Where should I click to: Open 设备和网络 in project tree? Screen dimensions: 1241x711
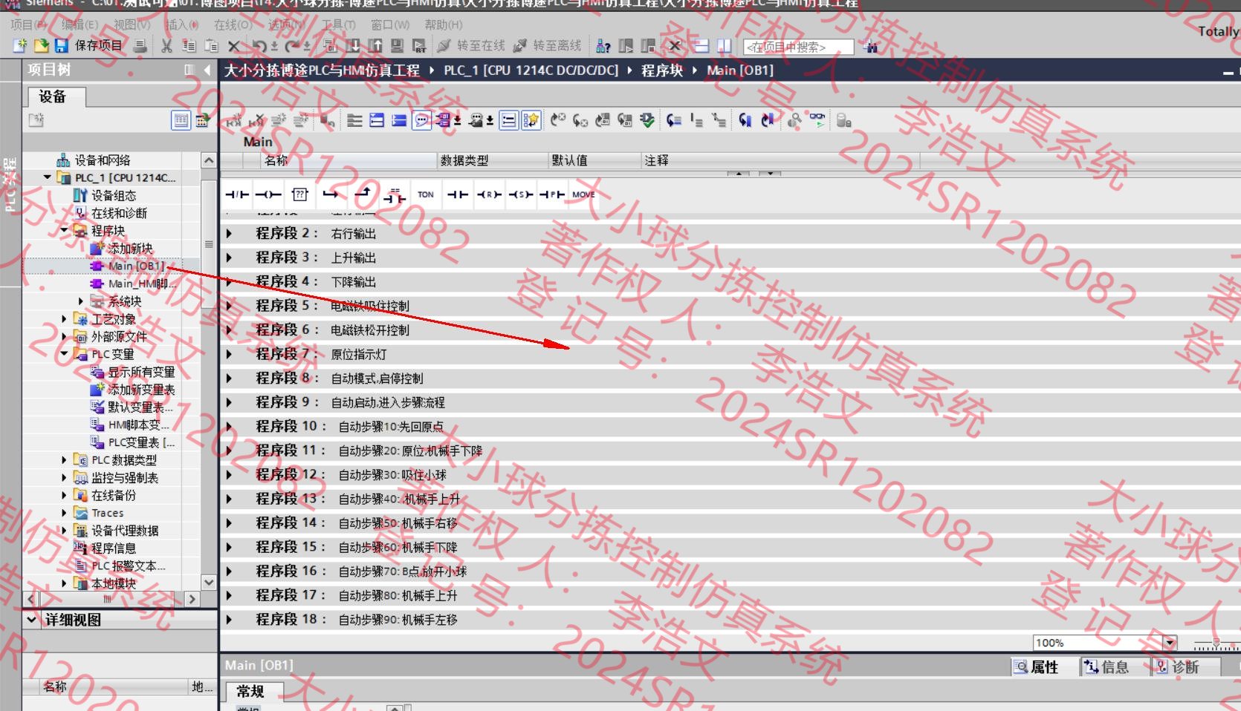94,160
